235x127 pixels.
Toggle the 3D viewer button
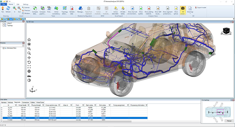(182, 10)
